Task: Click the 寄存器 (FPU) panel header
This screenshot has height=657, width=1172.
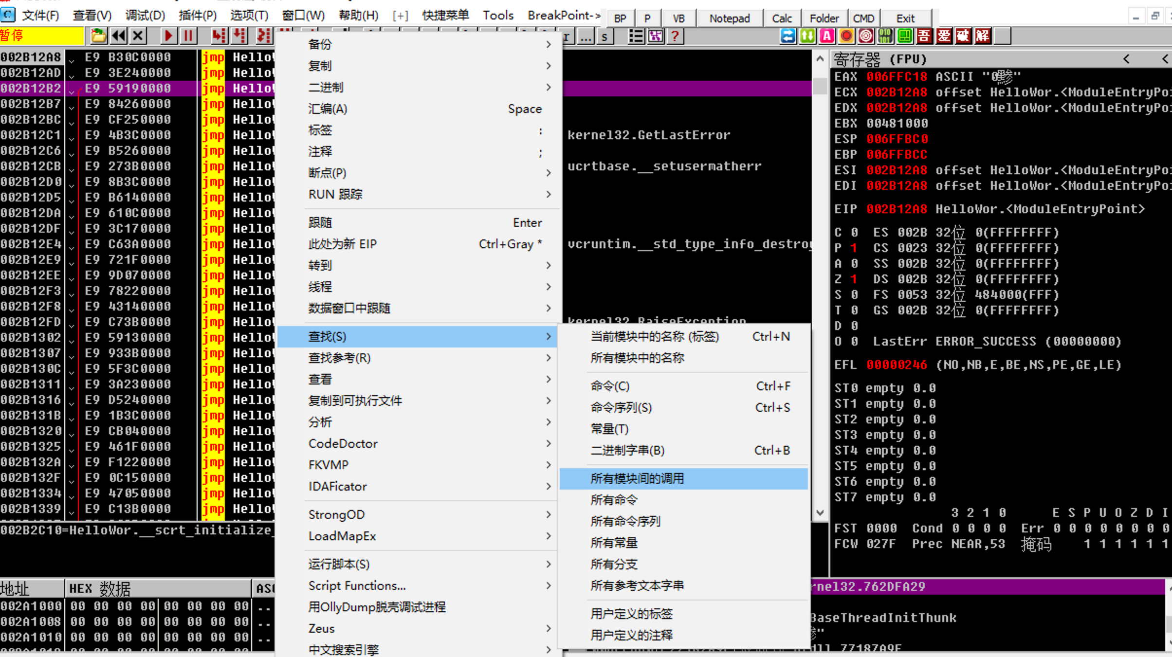Action: tap(1000, 59)
